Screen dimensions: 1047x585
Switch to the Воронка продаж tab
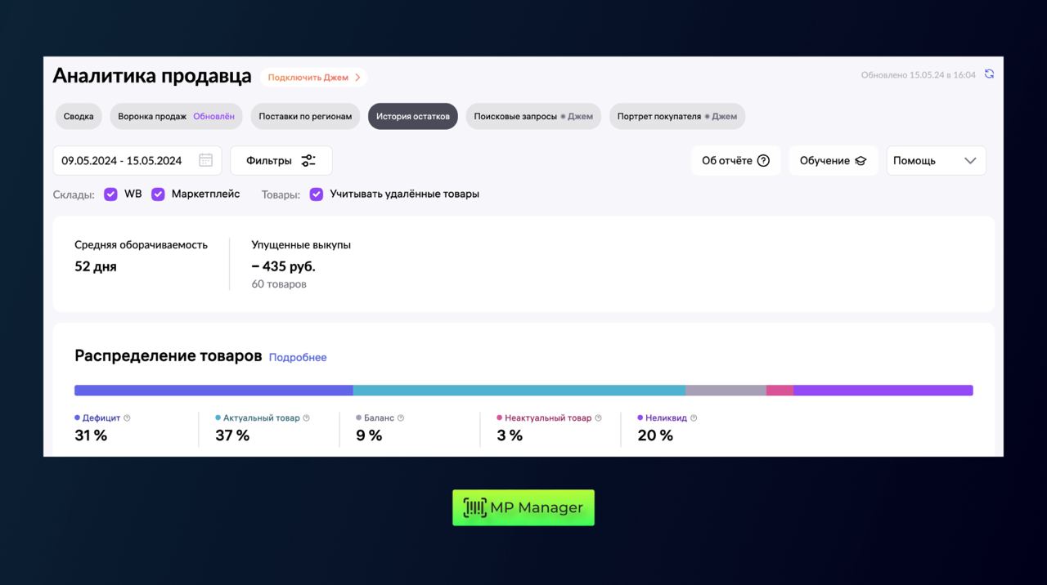pos(176,116)
